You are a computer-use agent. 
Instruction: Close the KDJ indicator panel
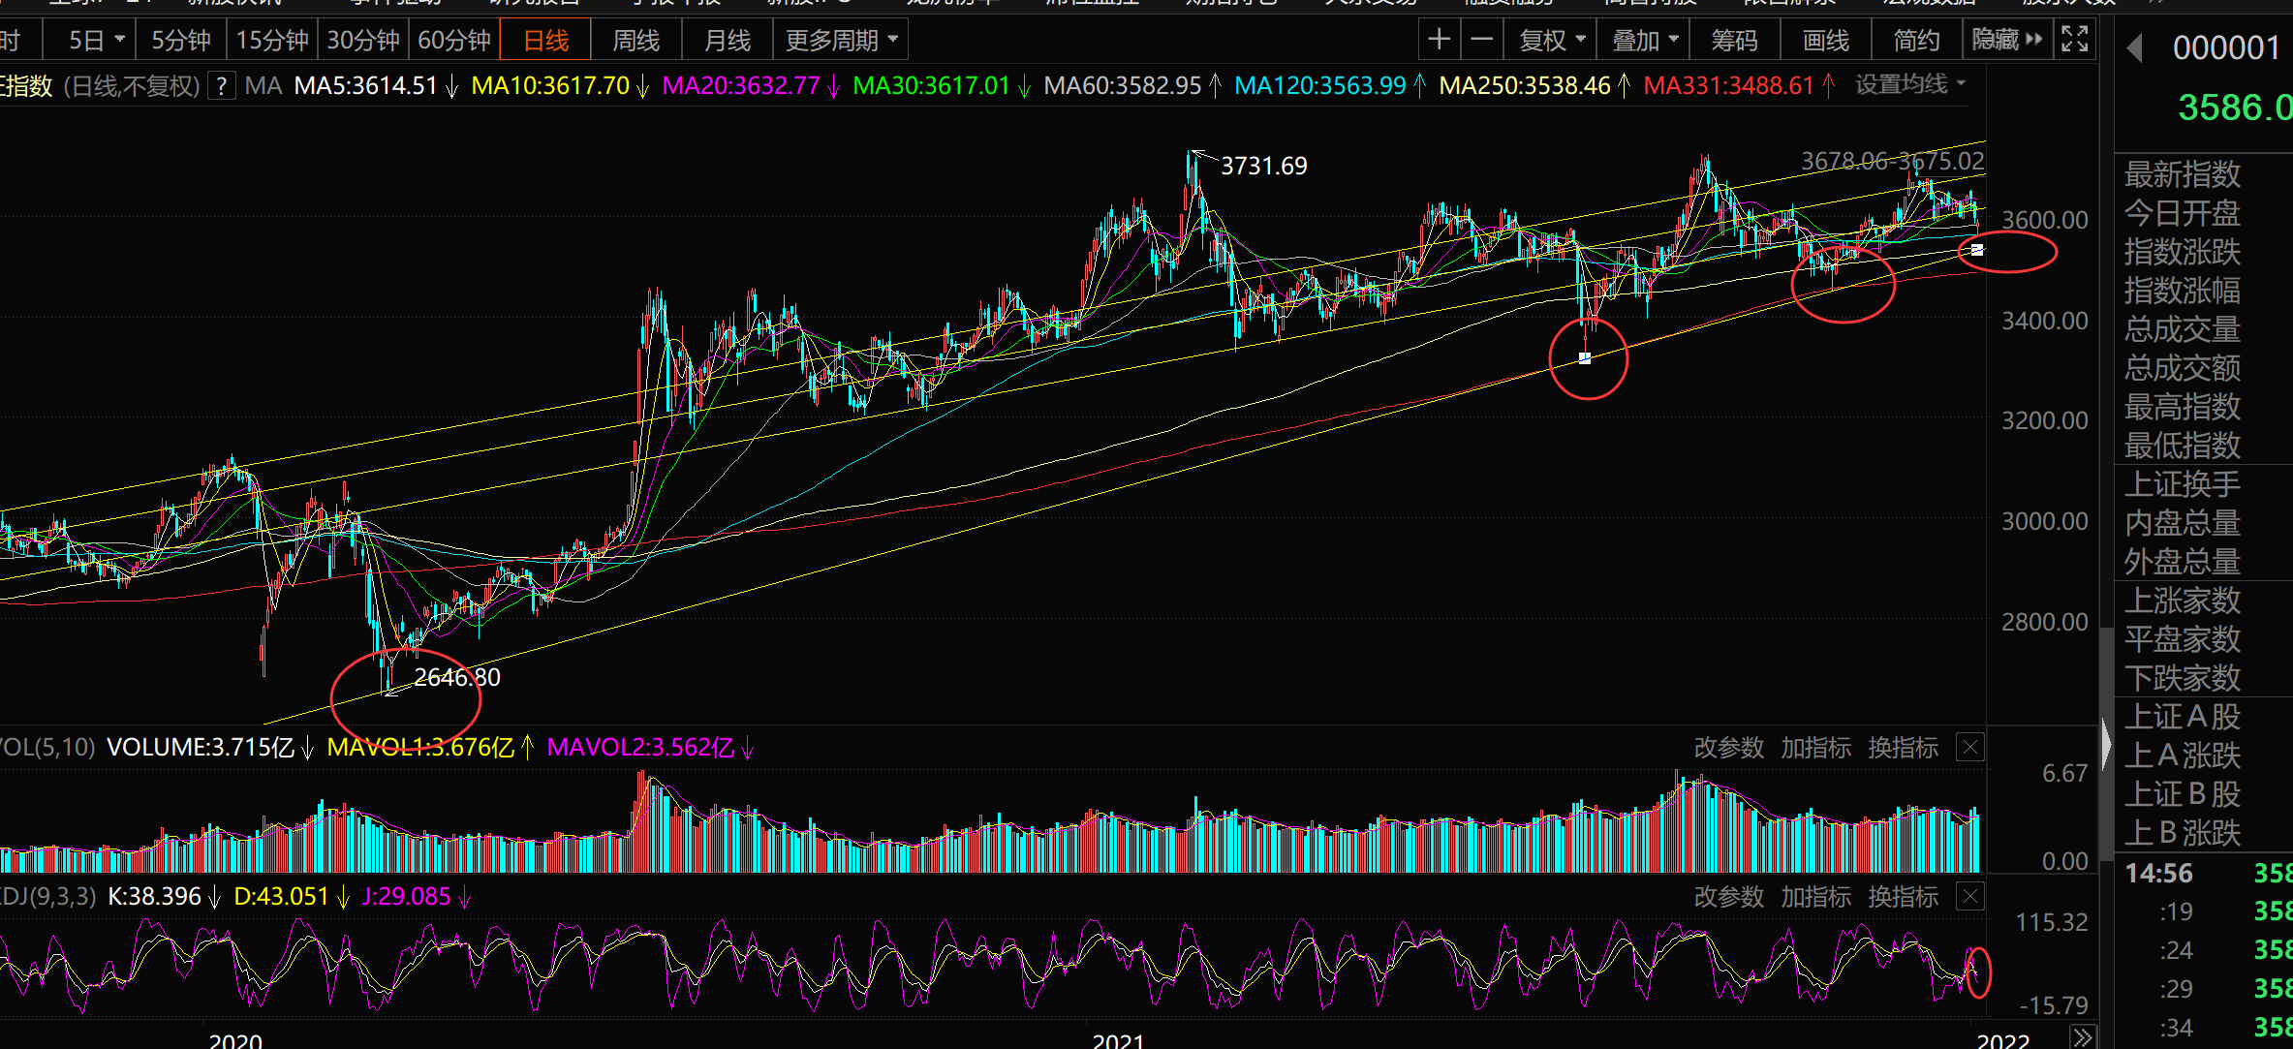coord(1969,897)
